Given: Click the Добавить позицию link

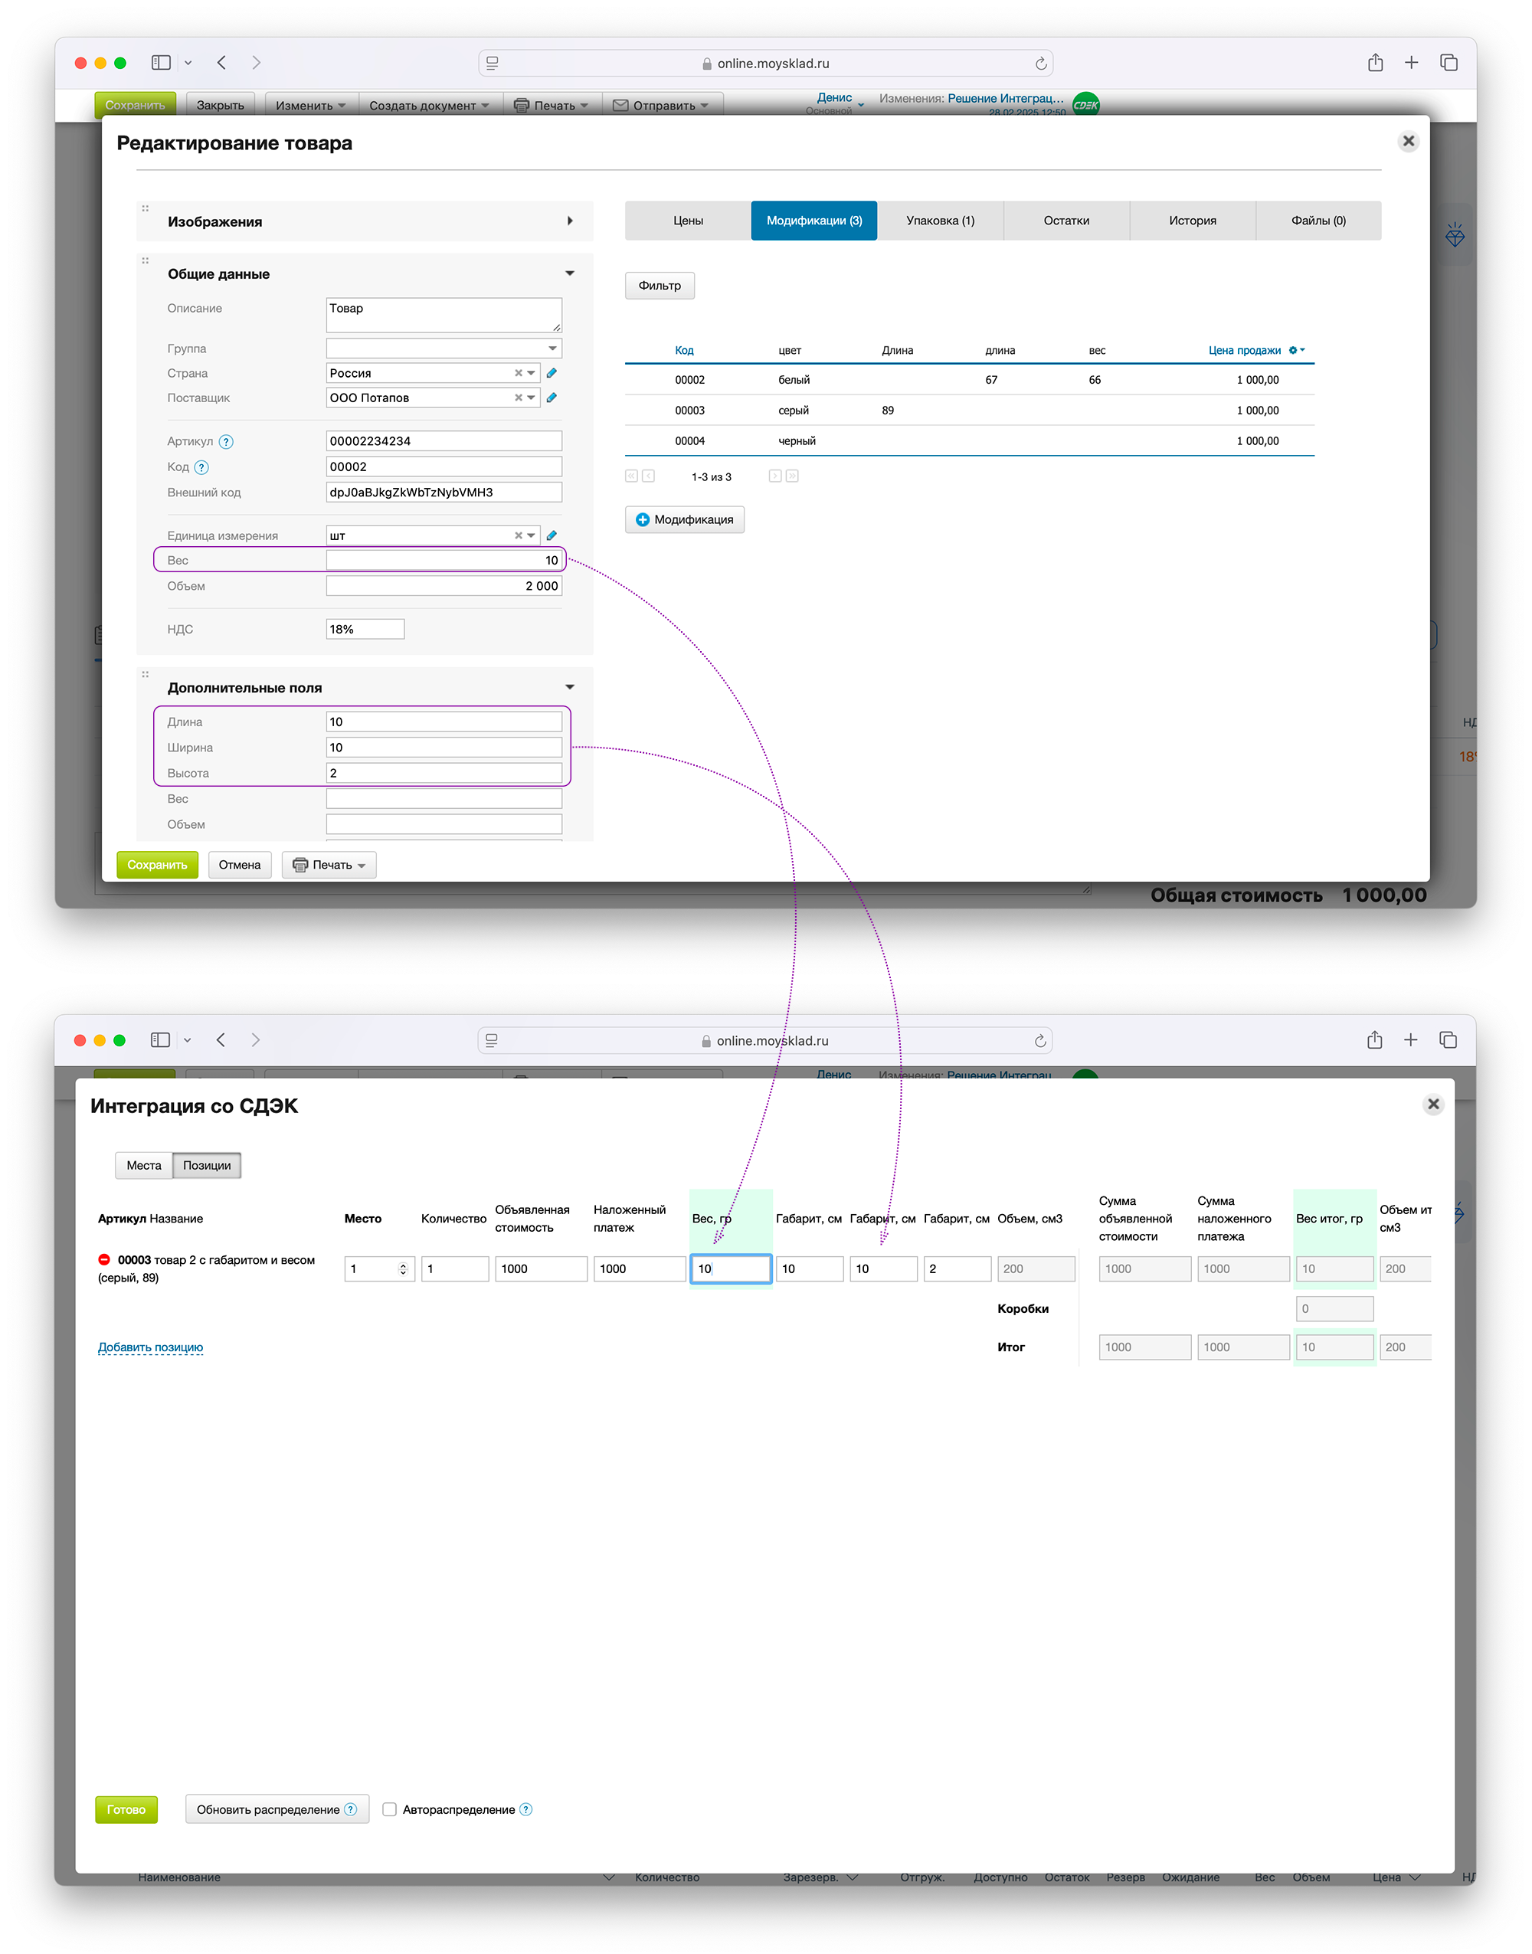Looking at the screenshot, I should (x=151, y=1346).
